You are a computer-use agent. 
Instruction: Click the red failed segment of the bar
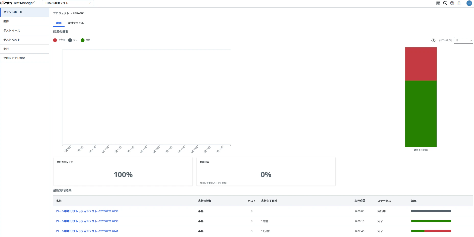tap(421, 64)
